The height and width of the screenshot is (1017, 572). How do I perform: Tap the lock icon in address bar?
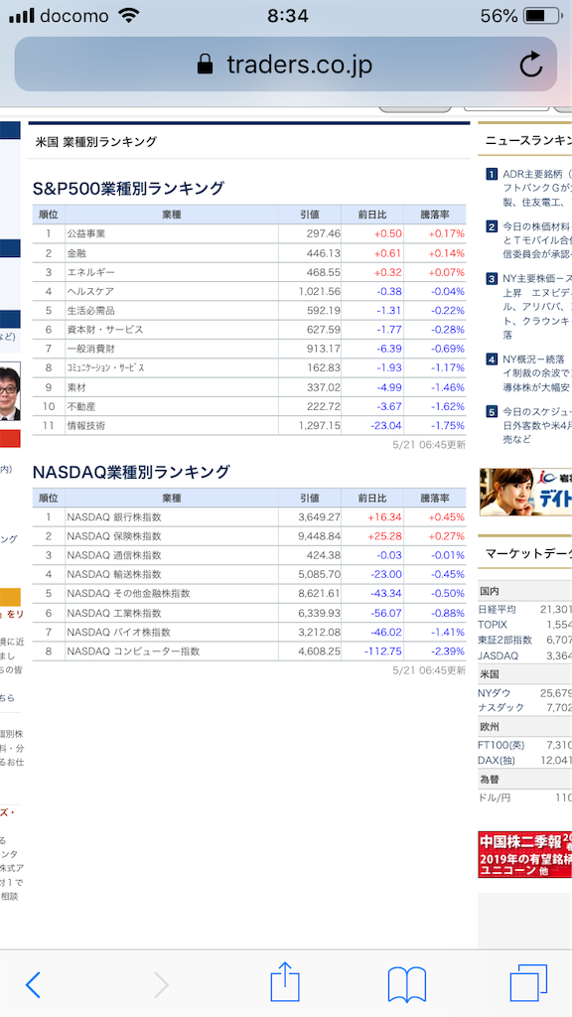pyautogui.click(x=205, y=65)
